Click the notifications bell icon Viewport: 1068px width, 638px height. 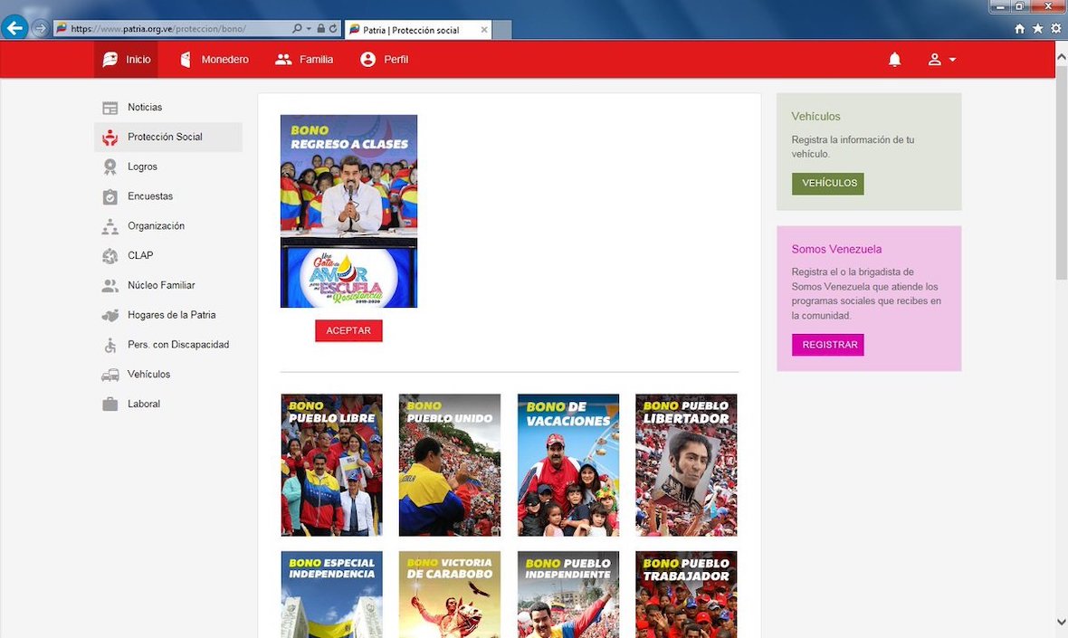(894, 60)
